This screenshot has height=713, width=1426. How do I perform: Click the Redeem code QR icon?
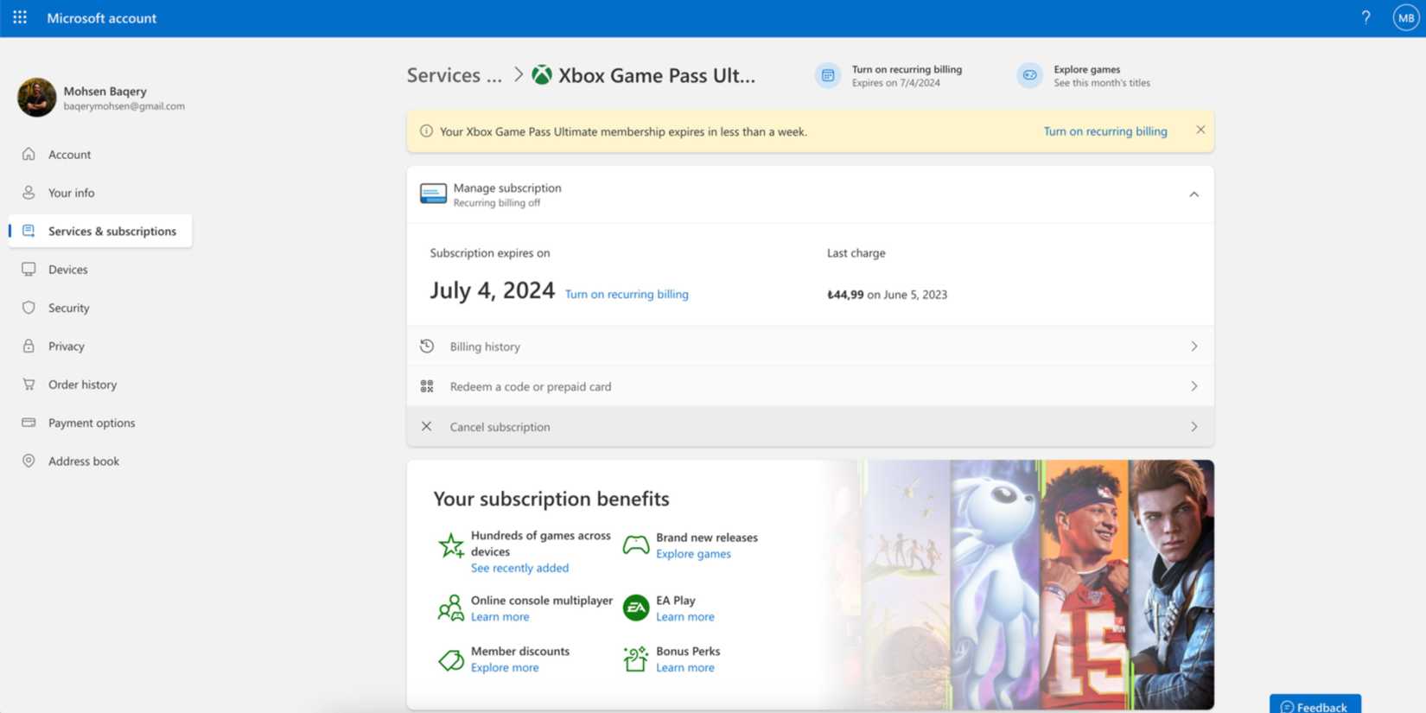427,386
